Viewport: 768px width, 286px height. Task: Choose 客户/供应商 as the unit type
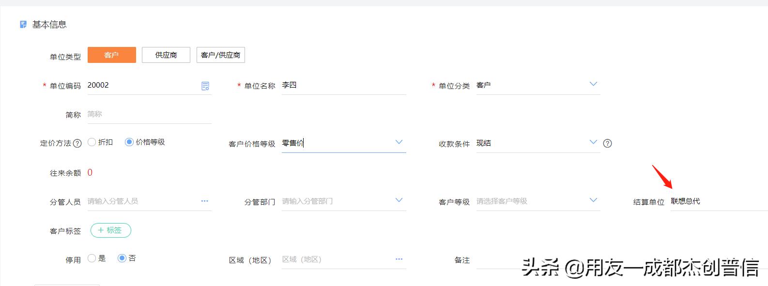pos(220,55)
